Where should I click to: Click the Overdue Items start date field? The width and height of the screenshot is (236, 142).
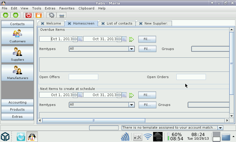click(x=56, y=39)
